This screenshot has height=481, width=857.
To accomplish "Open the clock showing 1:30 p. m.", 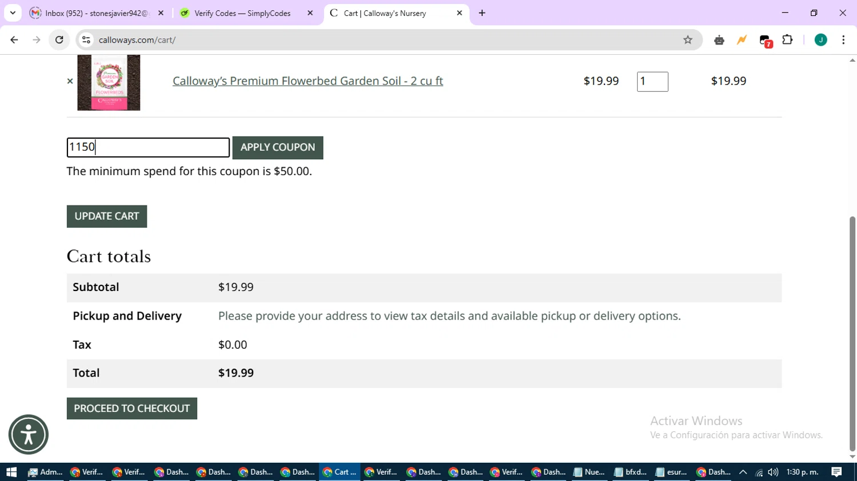I will (x=803, y=472).
